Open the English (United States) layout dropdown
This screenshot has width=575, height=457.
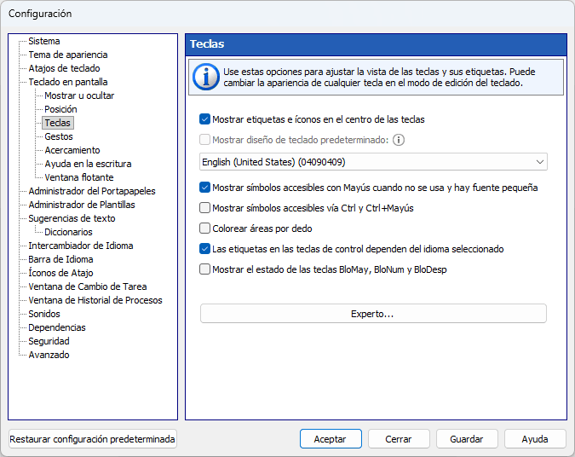pos(373,162)
